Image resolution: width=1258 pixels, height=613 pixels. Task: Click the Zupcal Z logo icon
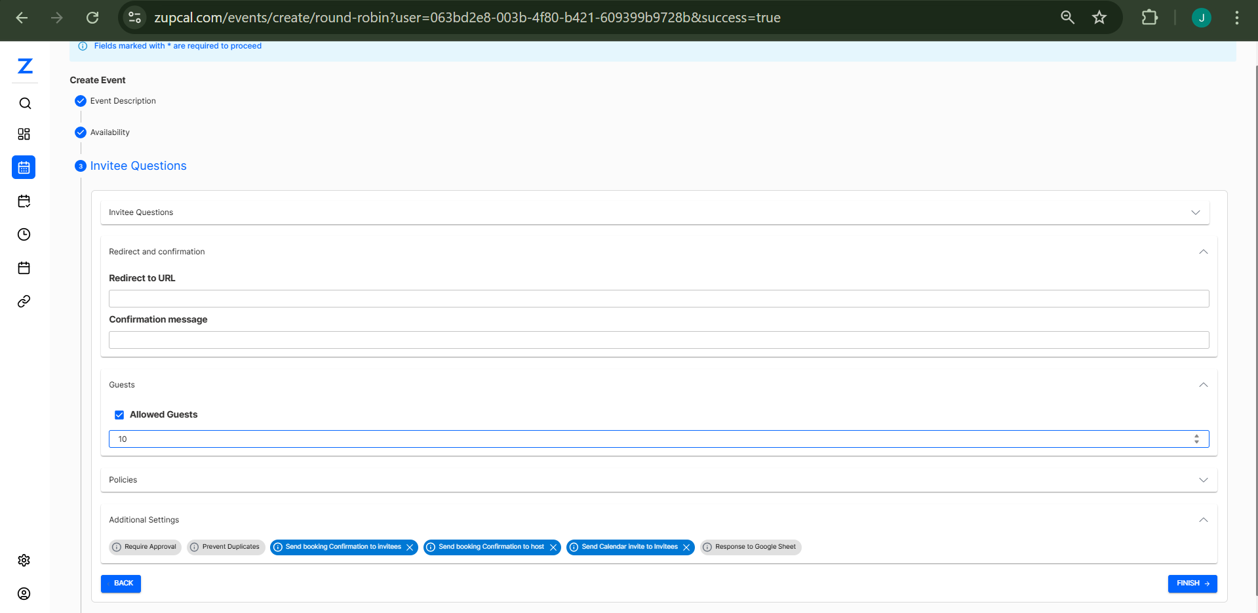coord(25,66)
